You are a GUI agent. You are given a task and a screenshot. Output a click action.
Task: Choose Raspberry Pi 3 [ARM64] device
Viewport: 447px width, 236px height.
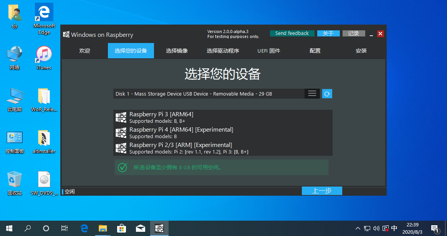click(223, 117)
